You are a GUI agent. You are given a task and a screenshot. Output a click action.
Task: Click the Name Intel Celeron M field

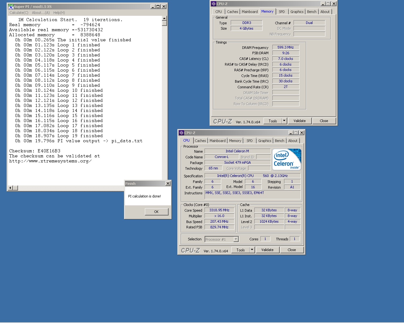[237, 151]
